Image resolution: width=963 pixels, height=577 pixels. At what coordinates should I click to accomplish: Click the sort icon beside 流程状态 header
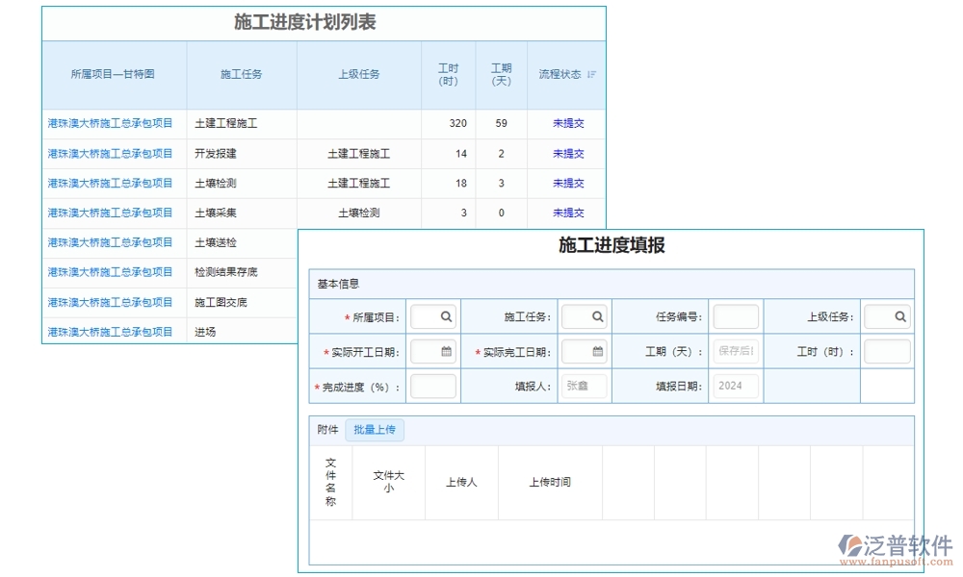coord(593,74)
